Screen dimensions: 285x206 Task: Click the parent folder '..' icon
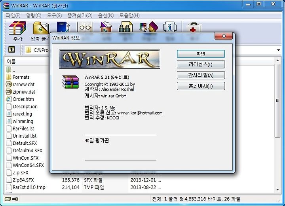pyautogui.click(x=9, y=70)
